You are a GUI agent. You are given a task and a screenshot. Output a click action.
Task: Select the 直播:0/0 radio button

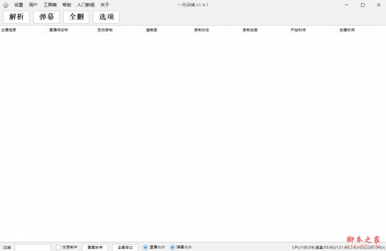point(145,247)
